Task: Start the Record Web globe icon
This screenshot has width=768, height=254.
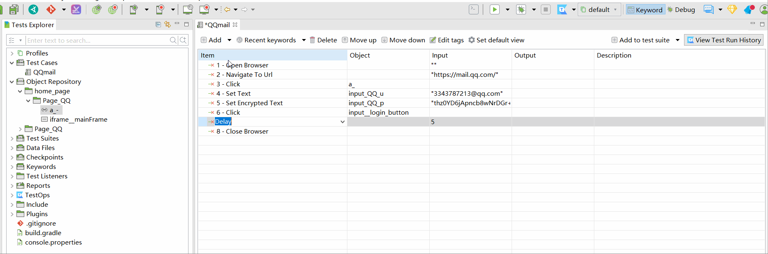Action: pos(113,9)
